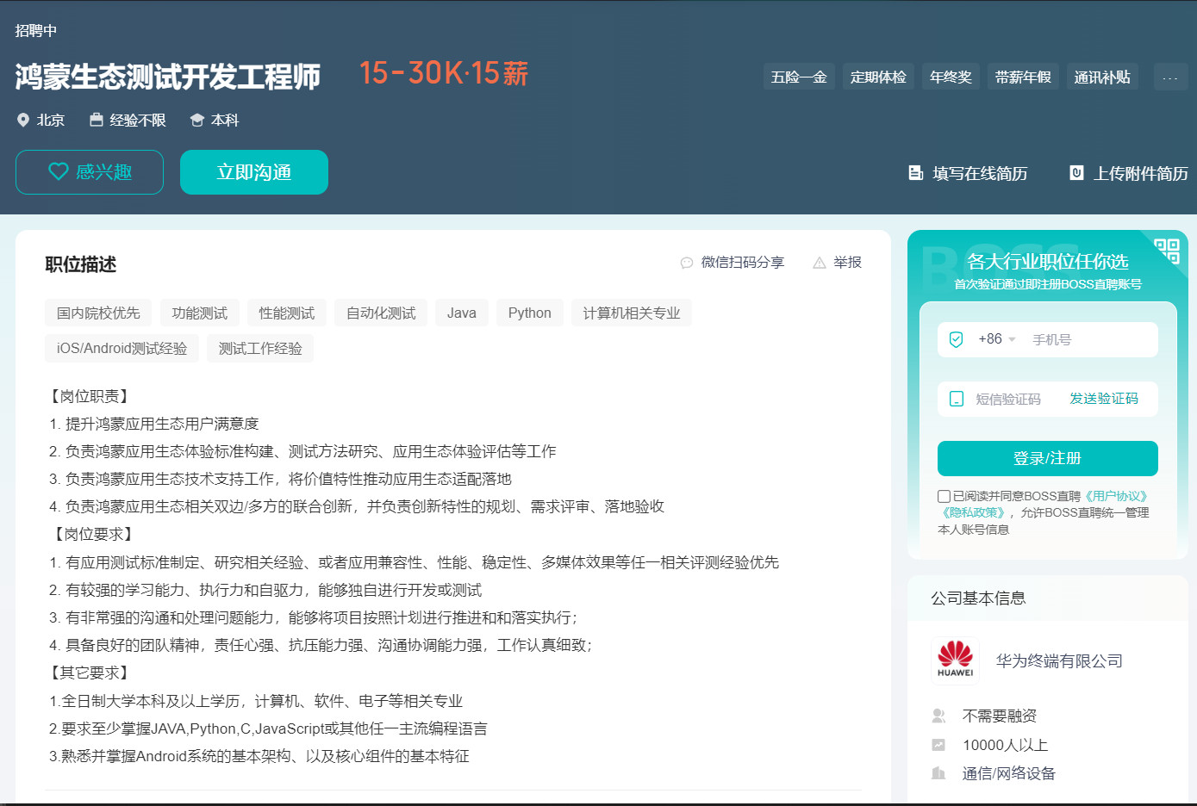Click the 功能测试 tag
The image size is (1197, 806).
200,313
